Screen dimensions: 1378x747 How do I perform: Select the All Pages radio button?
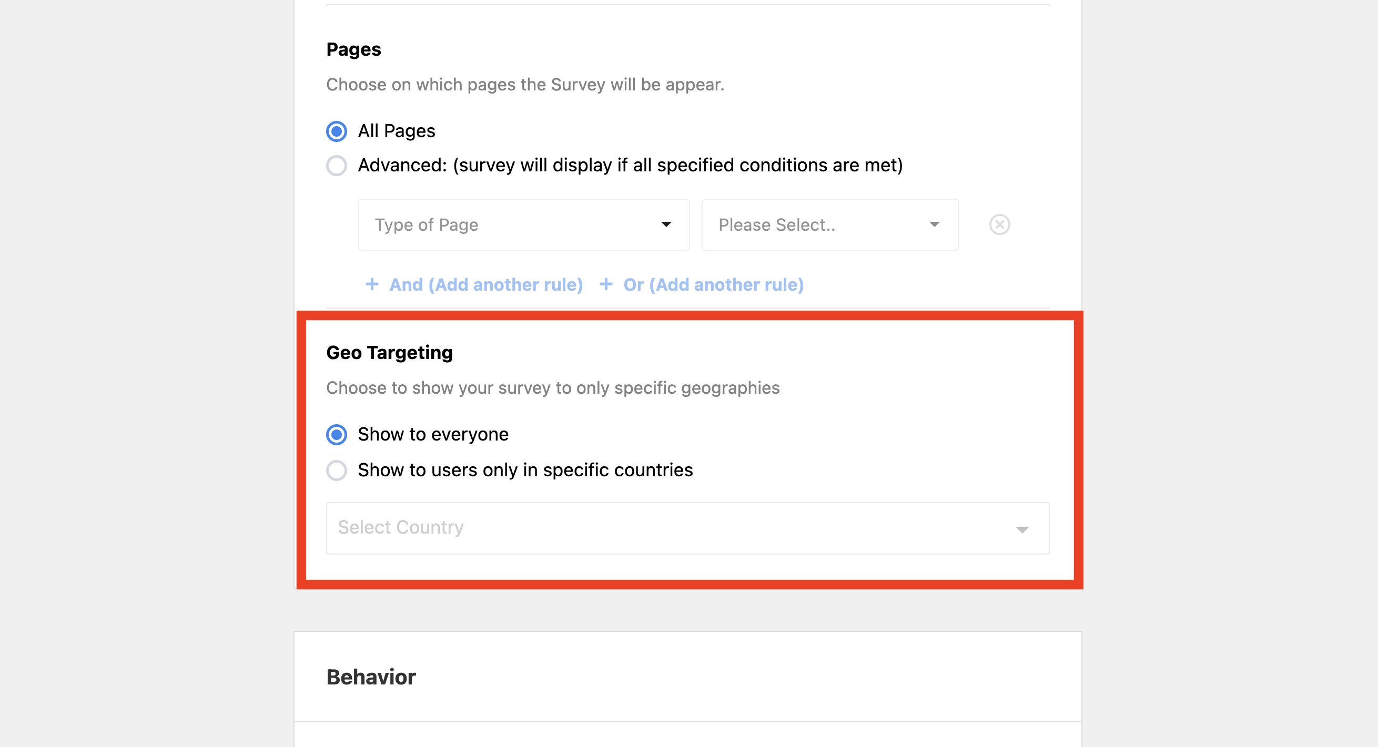337,131
